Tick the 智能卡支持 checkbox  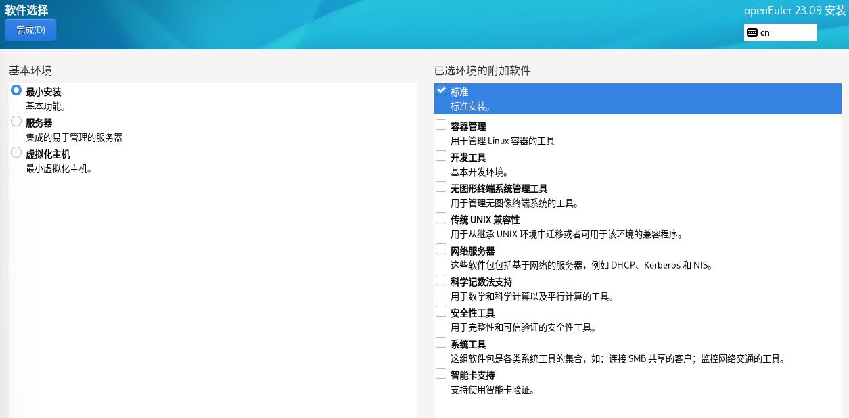pyautogui.click(x=441, y=374)
